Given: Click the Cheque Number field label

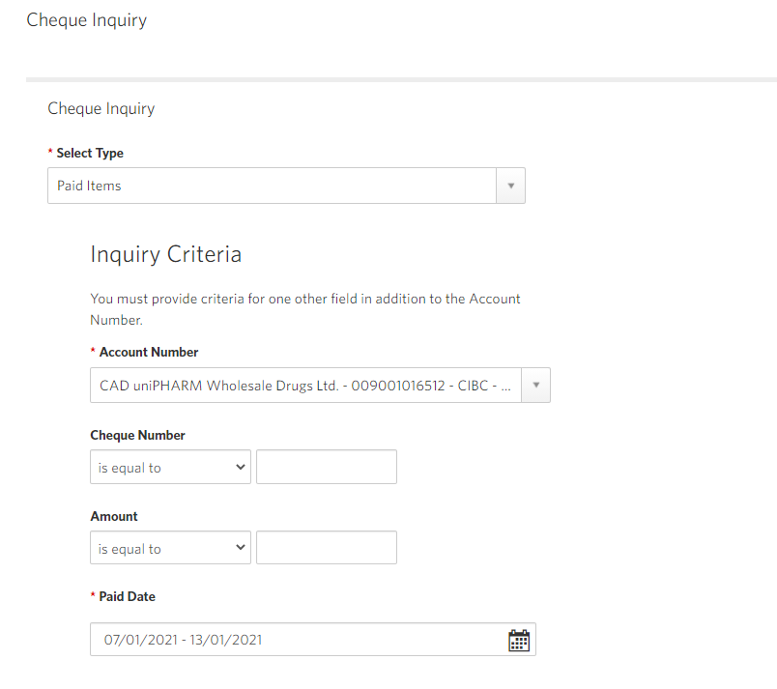Looking at the screenshot, I should click(x=138, y=436).
